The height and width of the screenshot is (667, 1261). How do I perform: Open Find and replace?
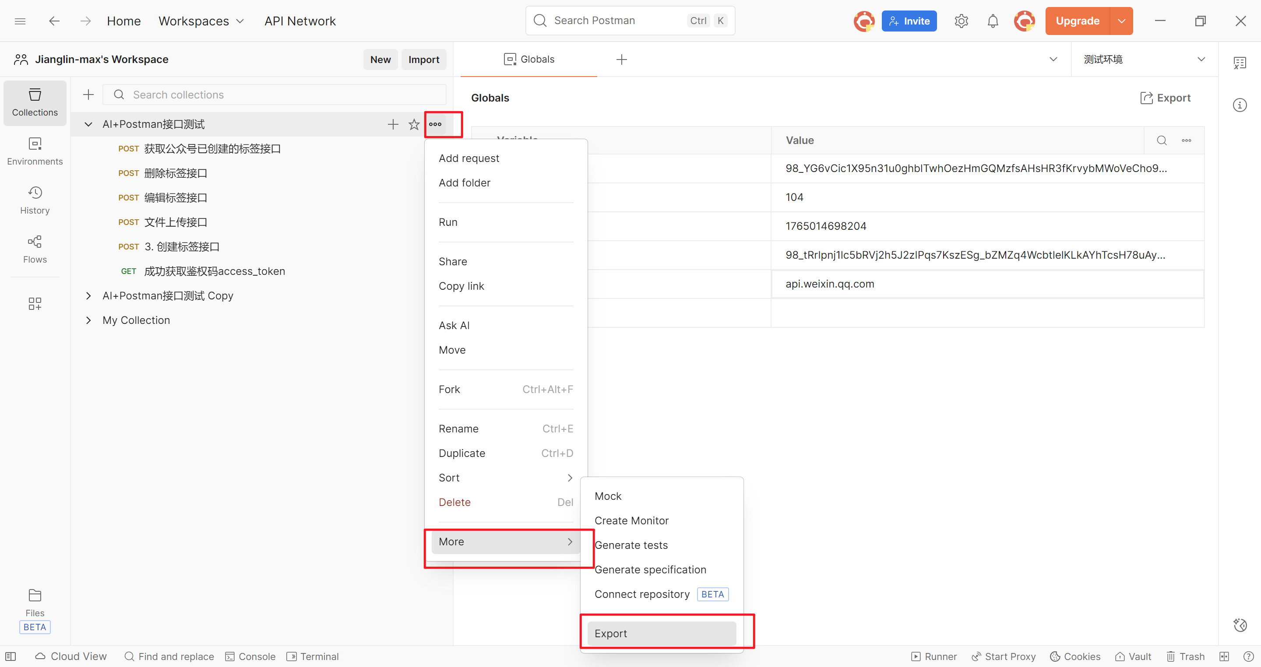pyautogui.click(x=169, y=657)
